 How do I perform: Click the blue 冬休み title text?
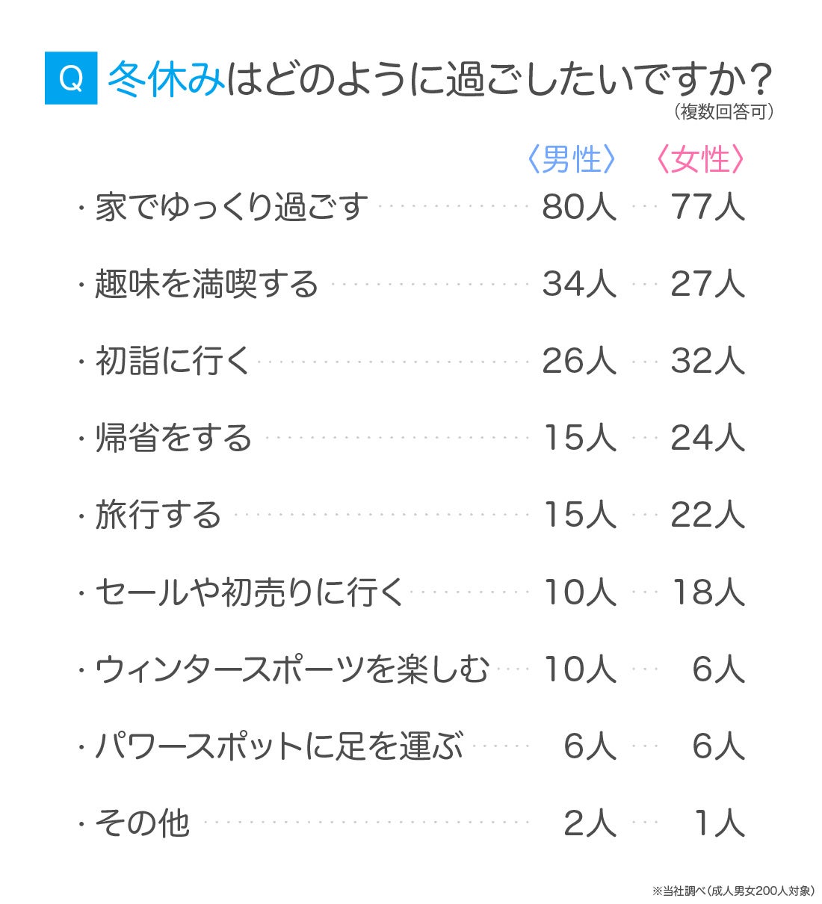pos(166,78)
